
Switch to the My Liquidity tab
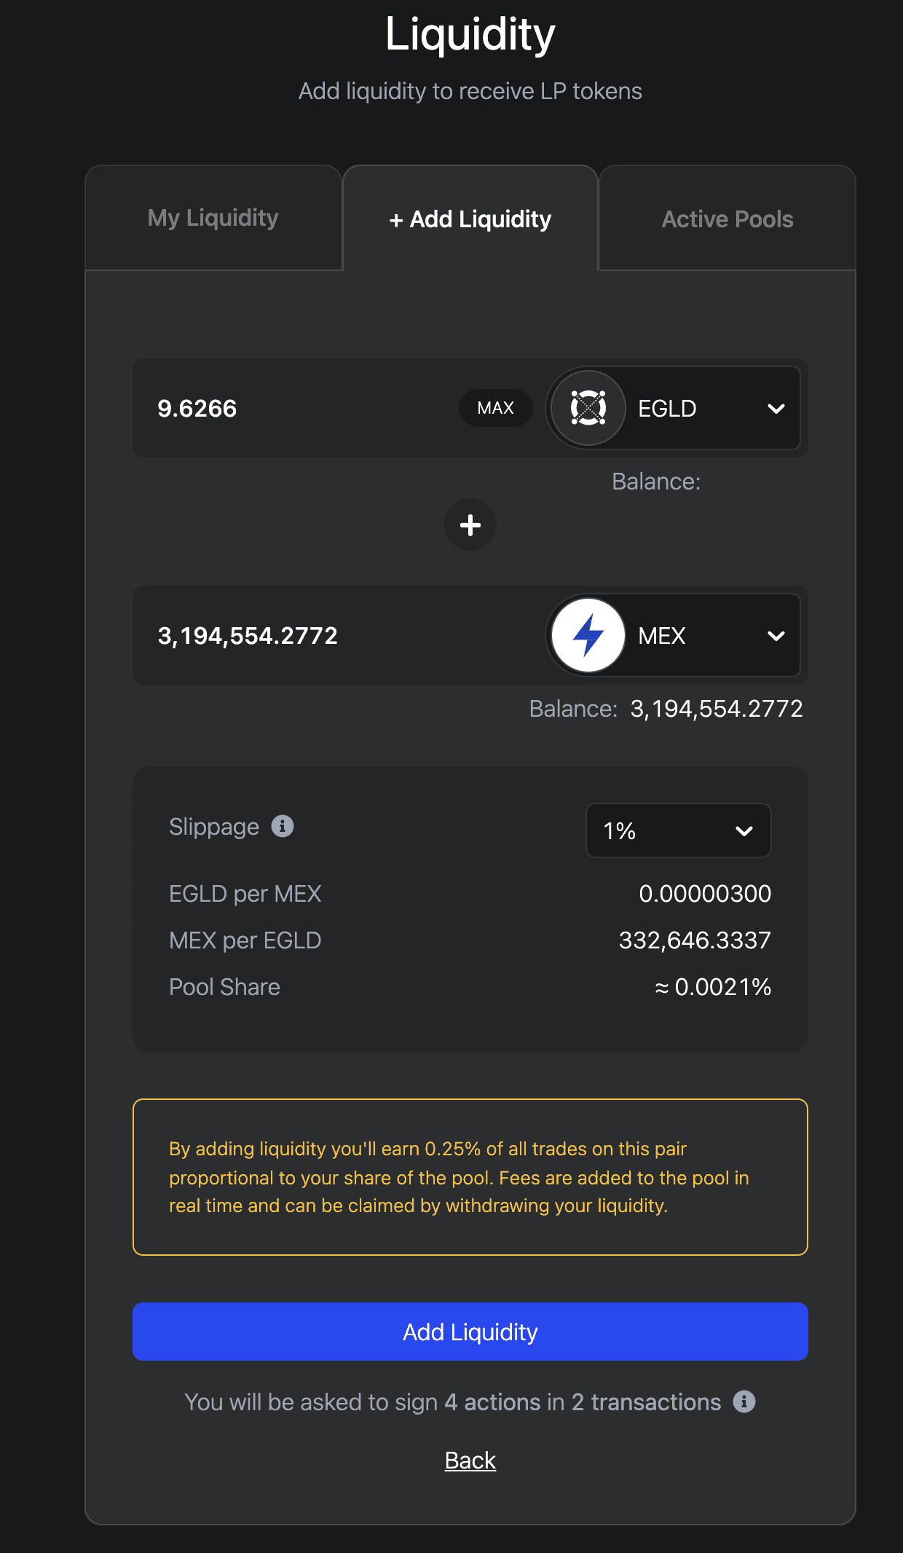(x=213, y=218)
